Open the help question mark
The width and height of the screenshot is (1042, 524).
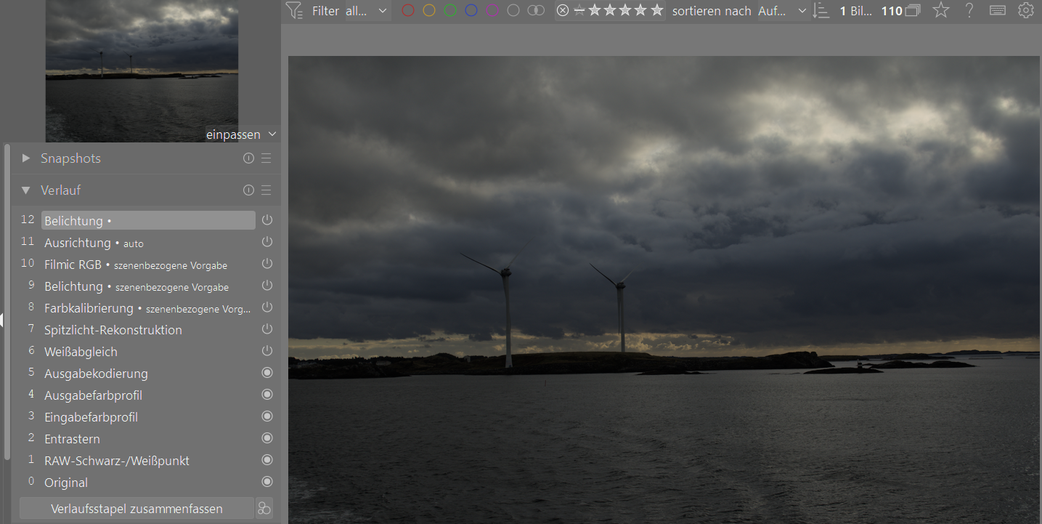click(969, 10)
